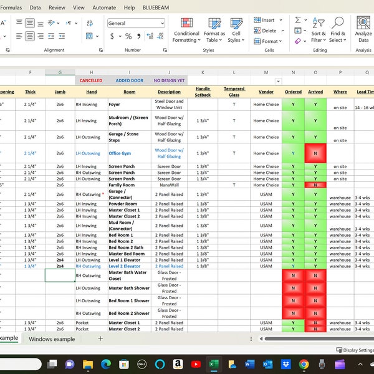Apply Top Align to cells

(19, 22)
